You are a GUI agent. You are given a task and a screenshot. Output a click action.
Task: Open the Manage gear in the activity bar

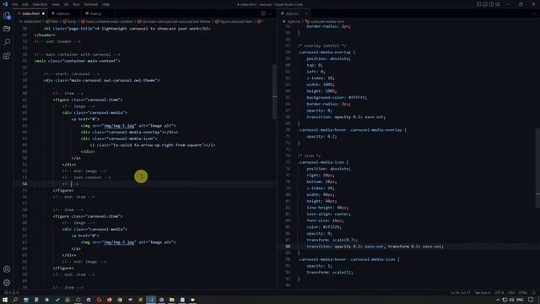[x=7, y=282]
